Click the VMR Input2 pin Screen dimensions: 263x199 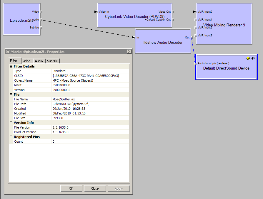195,28
